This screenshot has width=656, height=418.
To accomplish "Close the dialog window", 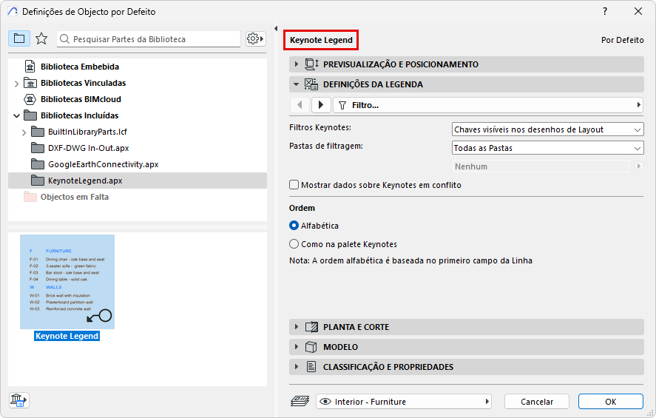I will tap(638, 11).
